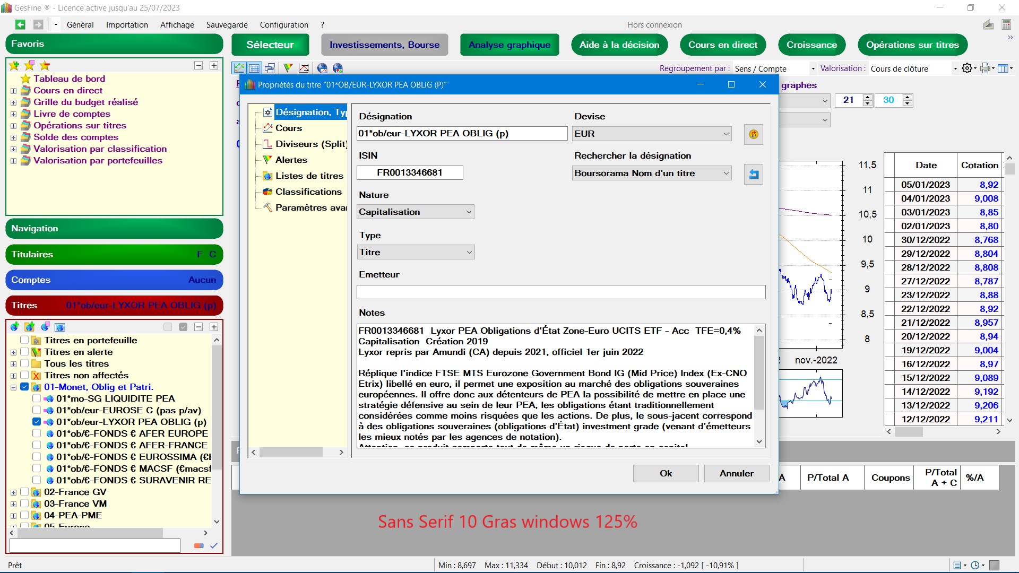This screenshot has width=1019, height=573.
Task: Expand the 02-France GV tree node
Action: click(x=13, y=492)
